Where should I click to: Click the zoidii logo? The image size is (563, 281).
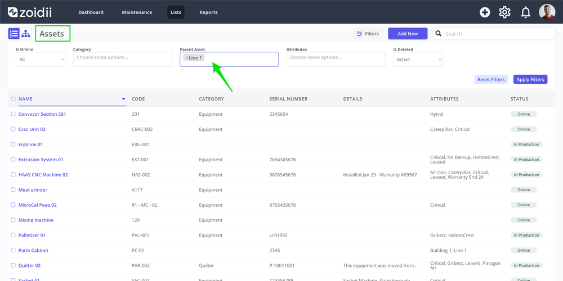click(x=30, y=12)
